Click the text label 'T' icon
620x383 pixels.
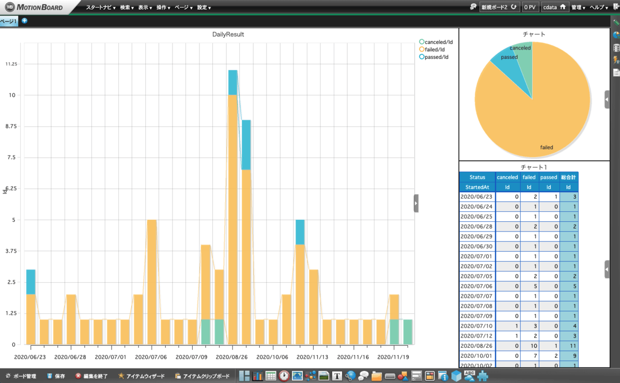point(337,376)
